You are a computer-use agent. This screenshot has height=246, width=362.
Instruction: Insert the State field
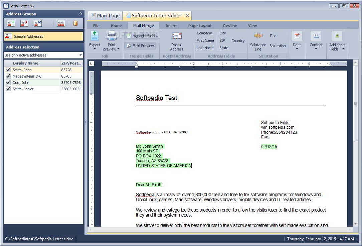click(x=224, y=48)
